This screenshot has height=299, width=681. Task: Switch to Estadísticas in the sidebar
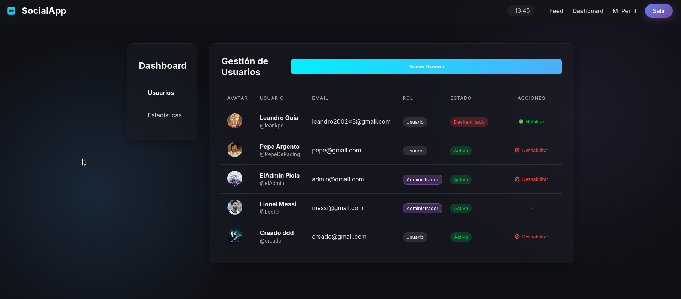point(165,115)
